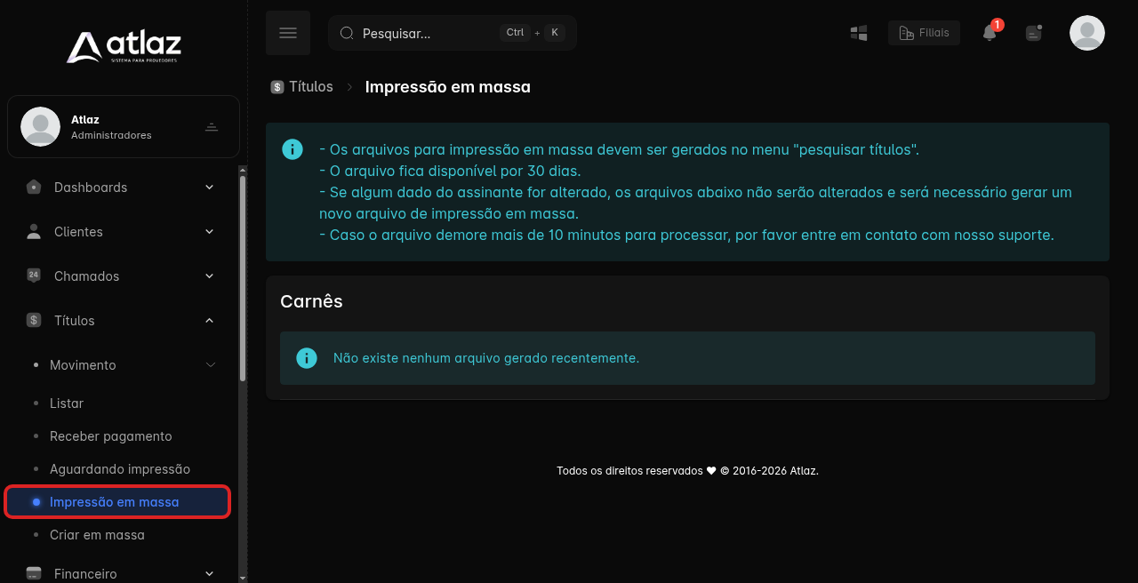Screen dimensions: 1138x583
Task: Click the Financeiro card icon
Action: click(x=34, y=573)
